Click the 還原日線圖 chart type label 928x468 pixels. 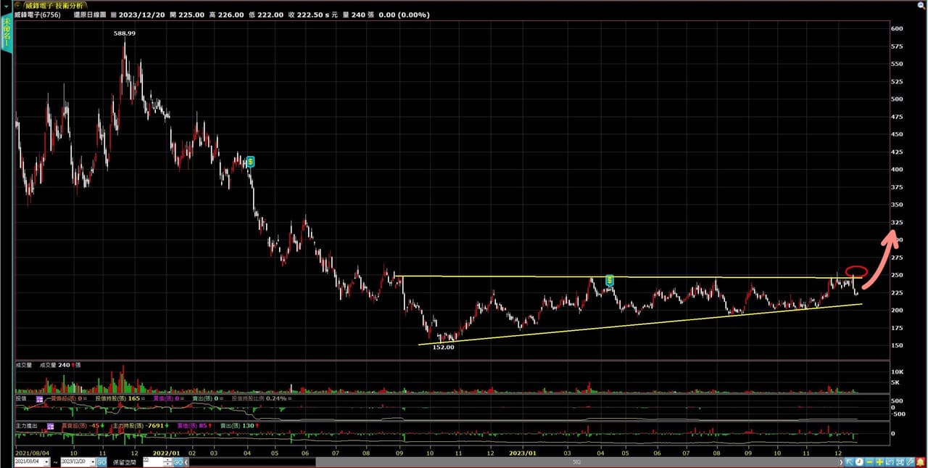(x=91, y=15)
